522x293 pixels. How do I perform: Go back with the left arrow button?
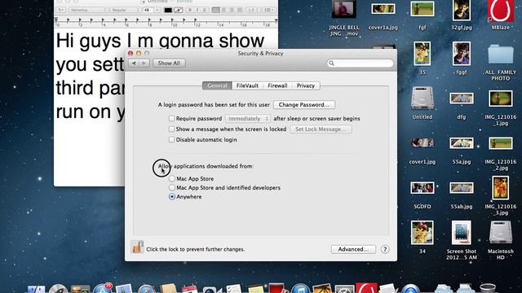pos(134,63)
